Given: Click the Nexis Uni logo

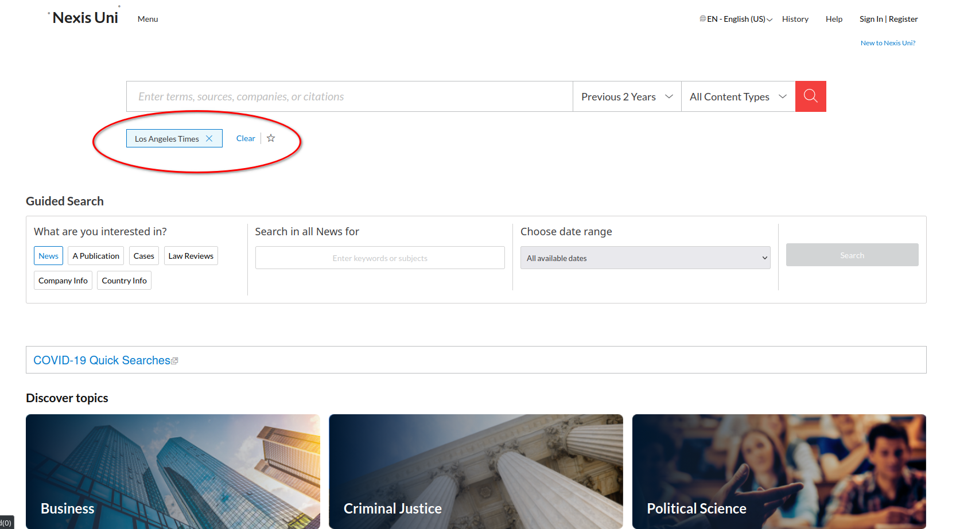Looking at the screenshot, I should click(x=85, y=18).
